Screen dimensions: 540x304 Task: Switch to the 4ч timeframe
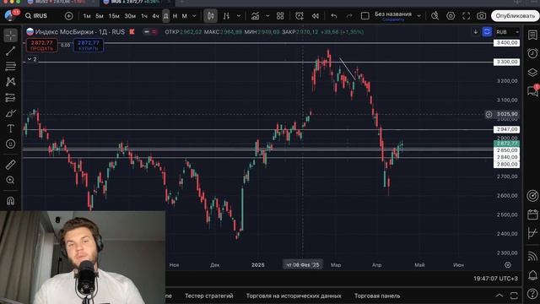pos(155,16)
